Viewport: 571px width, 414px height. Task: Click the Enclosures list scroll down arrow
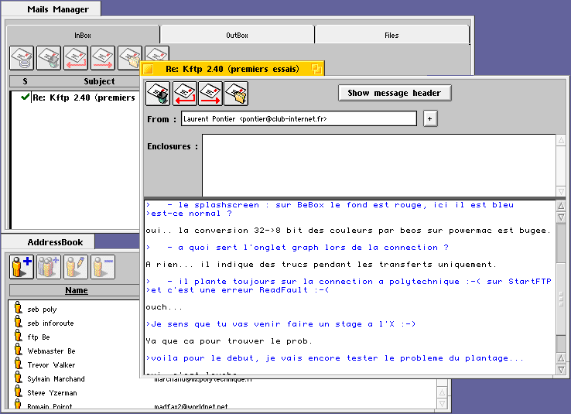(561, 191)
